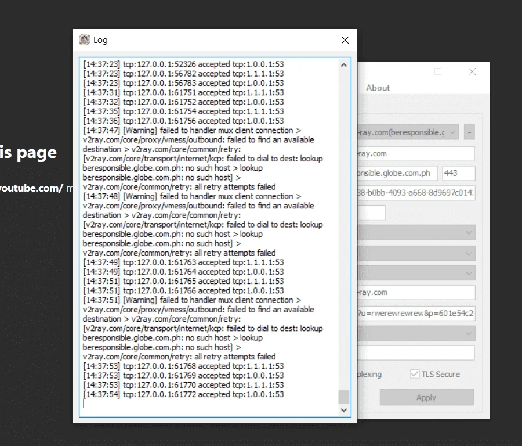
Task: Click log line with port 61770
Action: (x=183, y=385)
